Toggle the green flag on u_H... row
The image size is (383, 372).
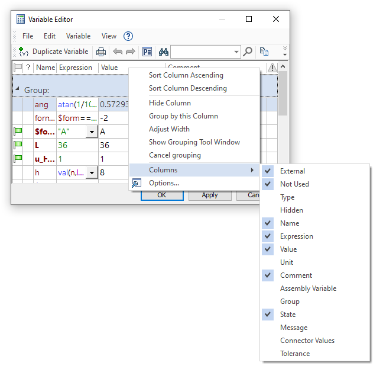18,159
